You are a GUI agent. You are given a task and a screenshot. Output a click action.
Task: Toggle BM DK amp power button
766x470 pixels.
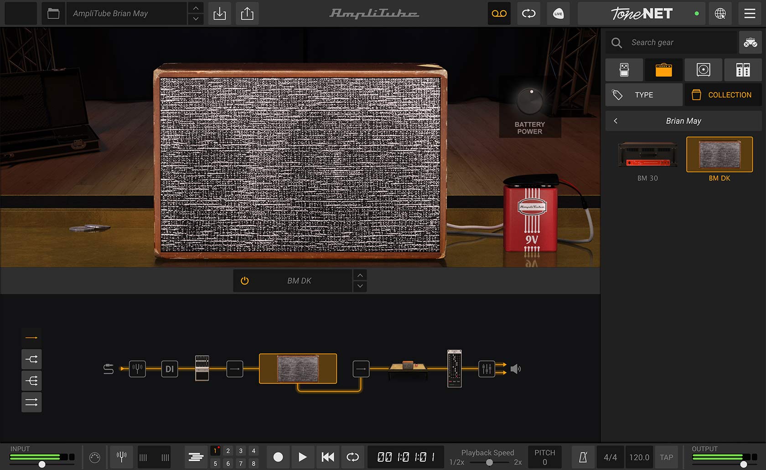click(245, 281)
